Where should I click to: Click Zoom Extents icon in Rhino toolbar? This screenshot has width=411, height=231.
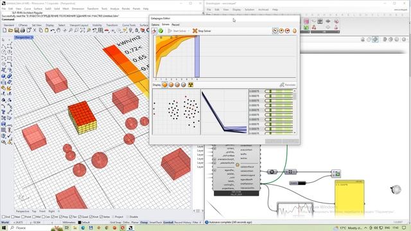pos(83,30)
